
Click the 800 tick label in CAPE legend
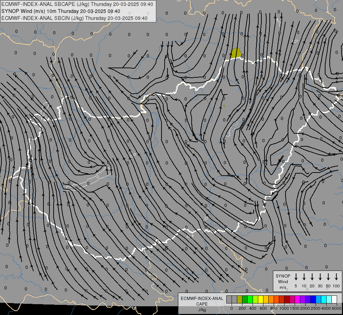click(x=274, y=308)
